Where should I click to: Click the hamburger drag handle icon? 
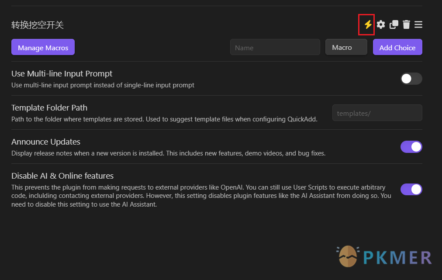(418, 24)
